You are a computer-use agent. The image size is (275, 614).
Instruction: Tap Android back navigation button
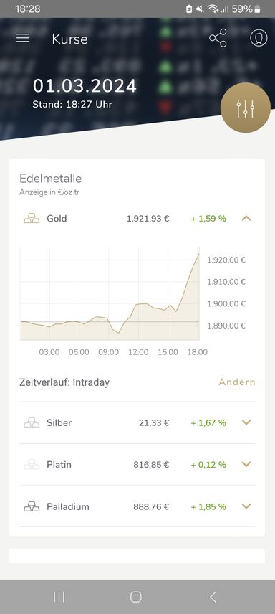click(213, 597)
